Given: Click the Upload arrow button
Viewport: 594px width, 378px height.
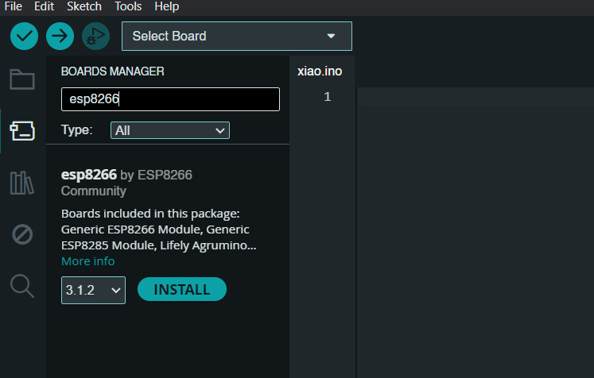Looking at the screenshot, I should pos(60,37).
